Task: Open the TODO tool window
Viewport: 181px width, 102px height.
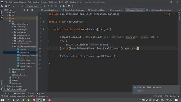Action: coord(8,93)
